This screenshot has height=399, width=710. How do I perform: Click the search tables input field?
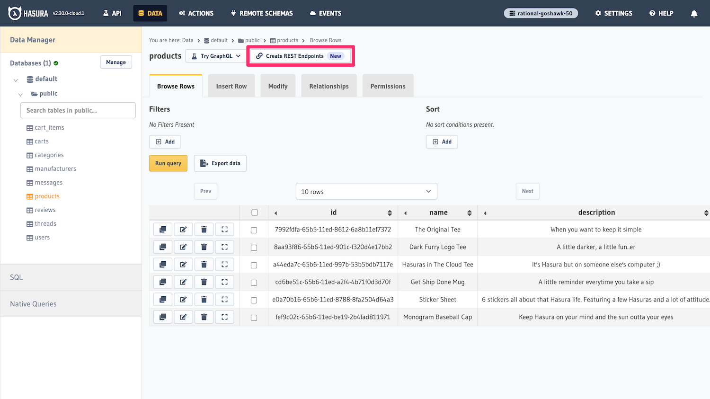(78, 110)
